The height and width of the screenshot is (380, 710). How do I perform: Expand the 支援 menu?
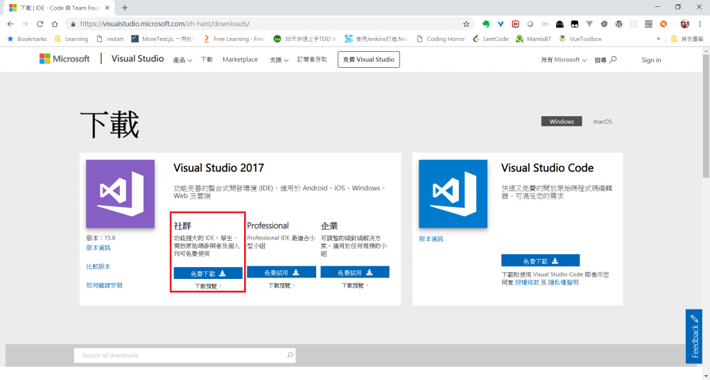click(279, 60)
